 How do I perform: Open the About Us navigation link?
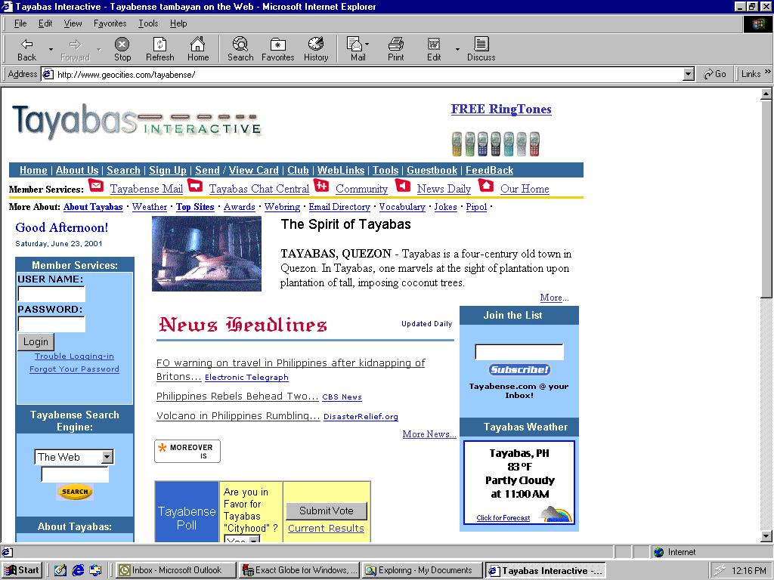(77, 170)
